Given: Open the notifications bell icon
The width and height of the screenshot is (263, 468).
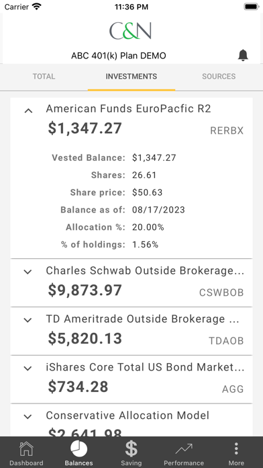Looking at the screenshot, I should (x=243, y=55).
